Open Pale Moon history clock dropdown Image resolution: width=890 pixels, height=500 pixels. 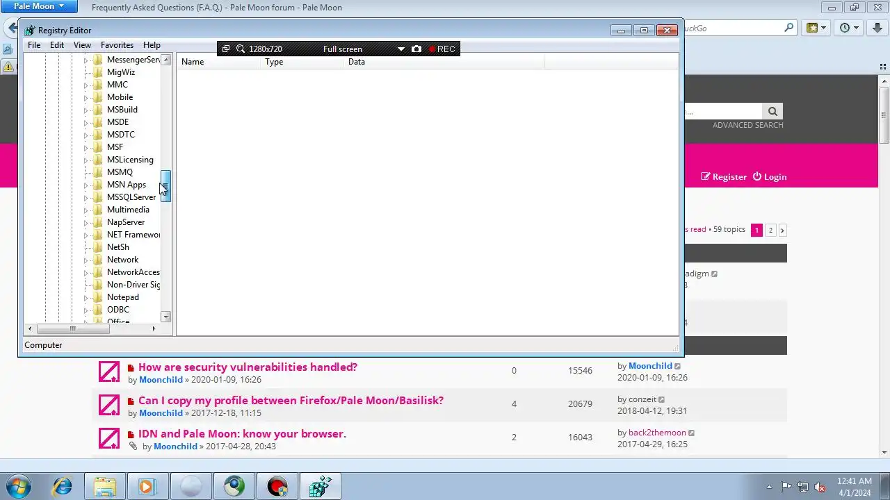850,28
